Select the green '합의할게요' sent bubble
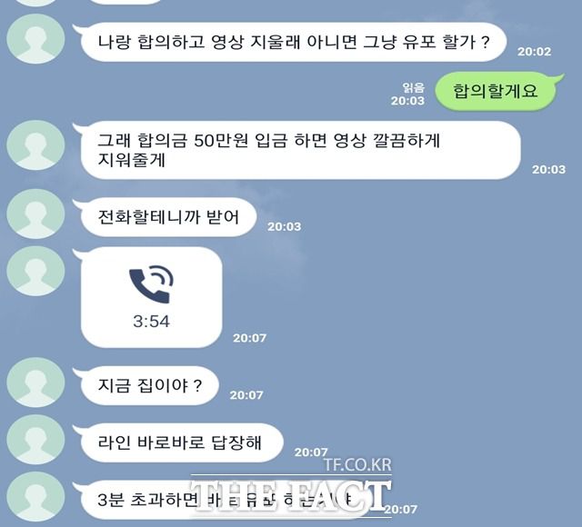The image size is (582, 527). [496, 91]
